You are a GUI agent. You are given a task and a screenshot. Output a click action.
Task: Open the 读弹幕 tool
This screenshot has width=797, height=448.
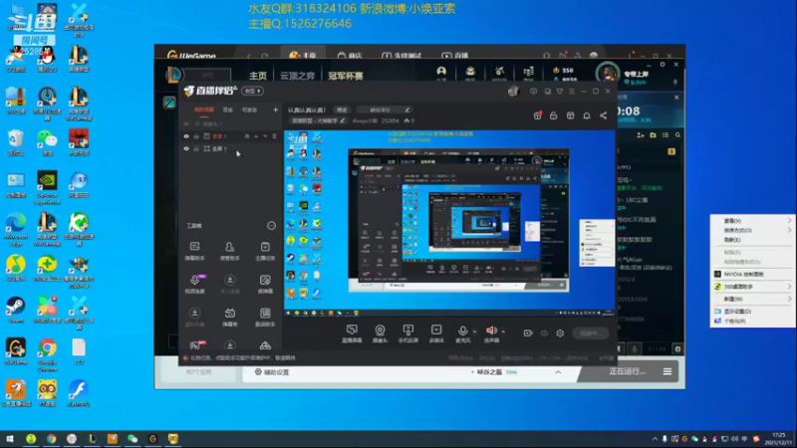[x=265, y=284]
